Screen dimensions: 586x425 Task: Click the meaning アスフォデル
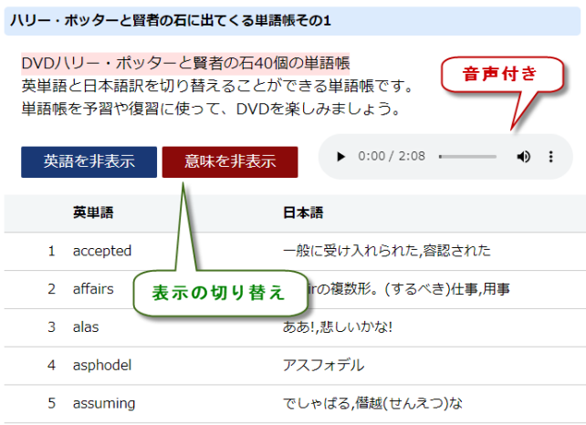click(323, 365)
